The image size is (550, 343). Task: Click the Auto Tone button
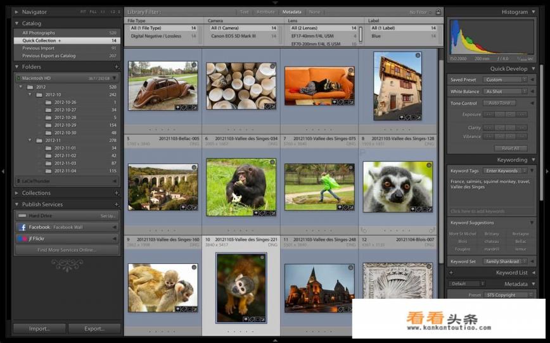[x=499, y=103]
